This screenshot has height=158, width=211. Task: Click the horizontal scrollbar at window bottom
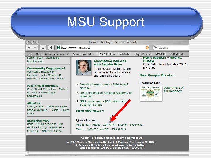tap(108, 153)
